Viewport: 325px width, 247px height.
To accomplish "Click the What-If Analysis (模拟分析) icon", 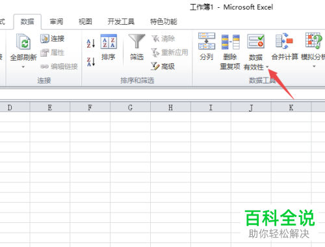I will pos(313,41).
